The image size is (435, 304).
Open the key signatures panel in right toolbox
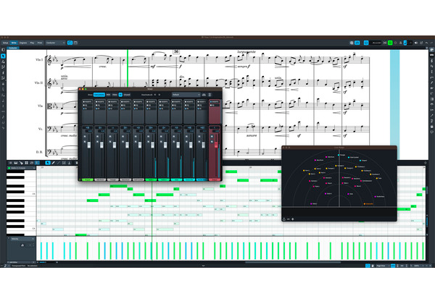431,66
